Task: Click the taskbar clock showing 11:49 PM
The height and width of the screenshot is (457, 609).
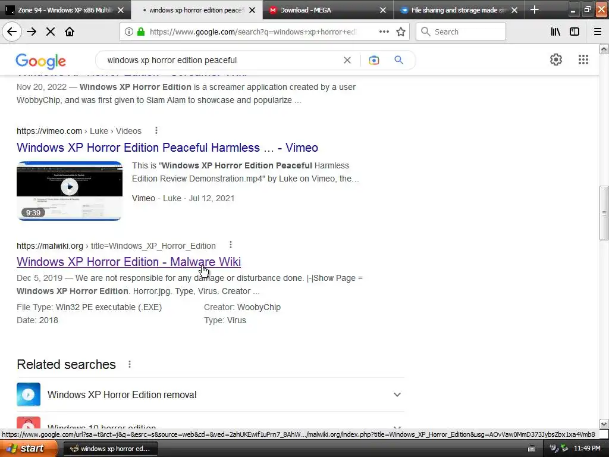Action: [x=587, y=449]
